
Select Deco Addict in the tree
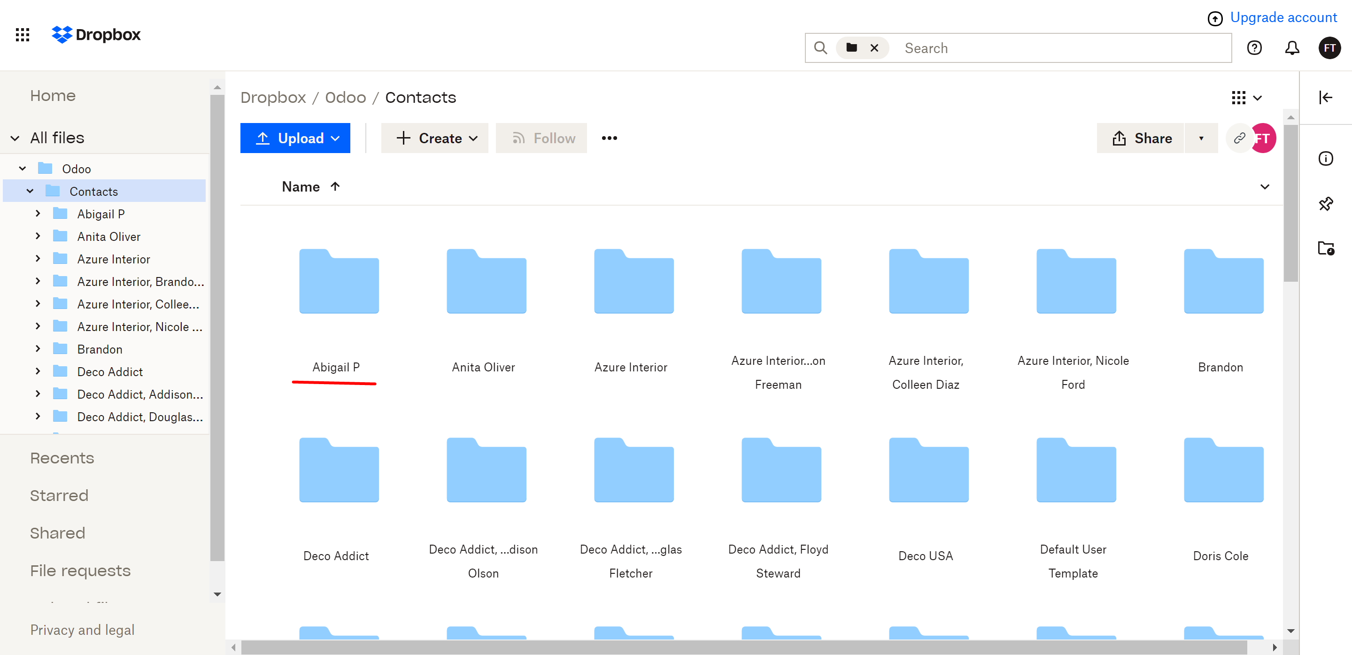pyautogui.click(x=110, y=371)
